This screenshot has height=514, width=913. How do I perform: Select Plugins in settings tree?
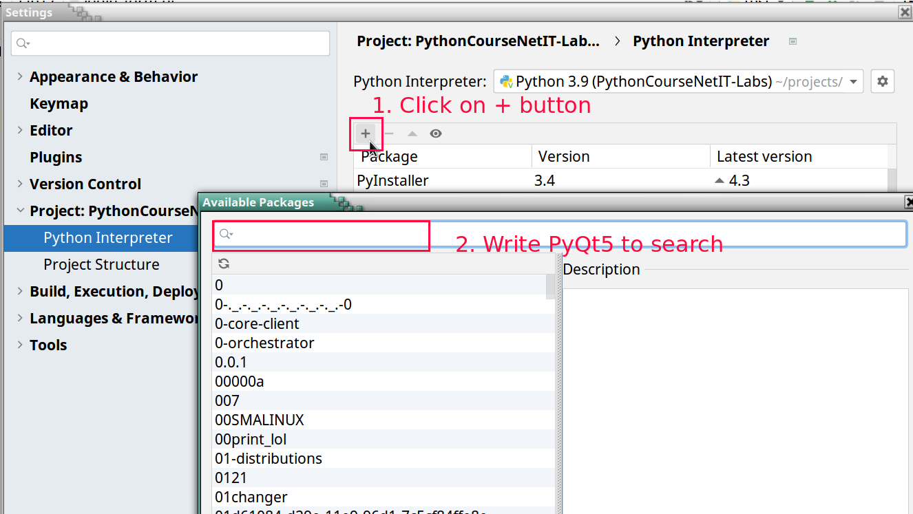click(x=56, y=157)
